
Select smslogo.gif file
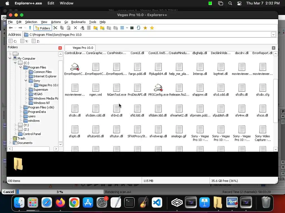179,131
